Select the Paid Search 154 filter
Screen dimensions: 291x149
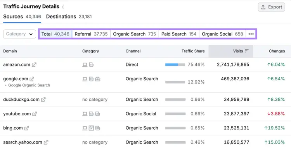point(179,34)
